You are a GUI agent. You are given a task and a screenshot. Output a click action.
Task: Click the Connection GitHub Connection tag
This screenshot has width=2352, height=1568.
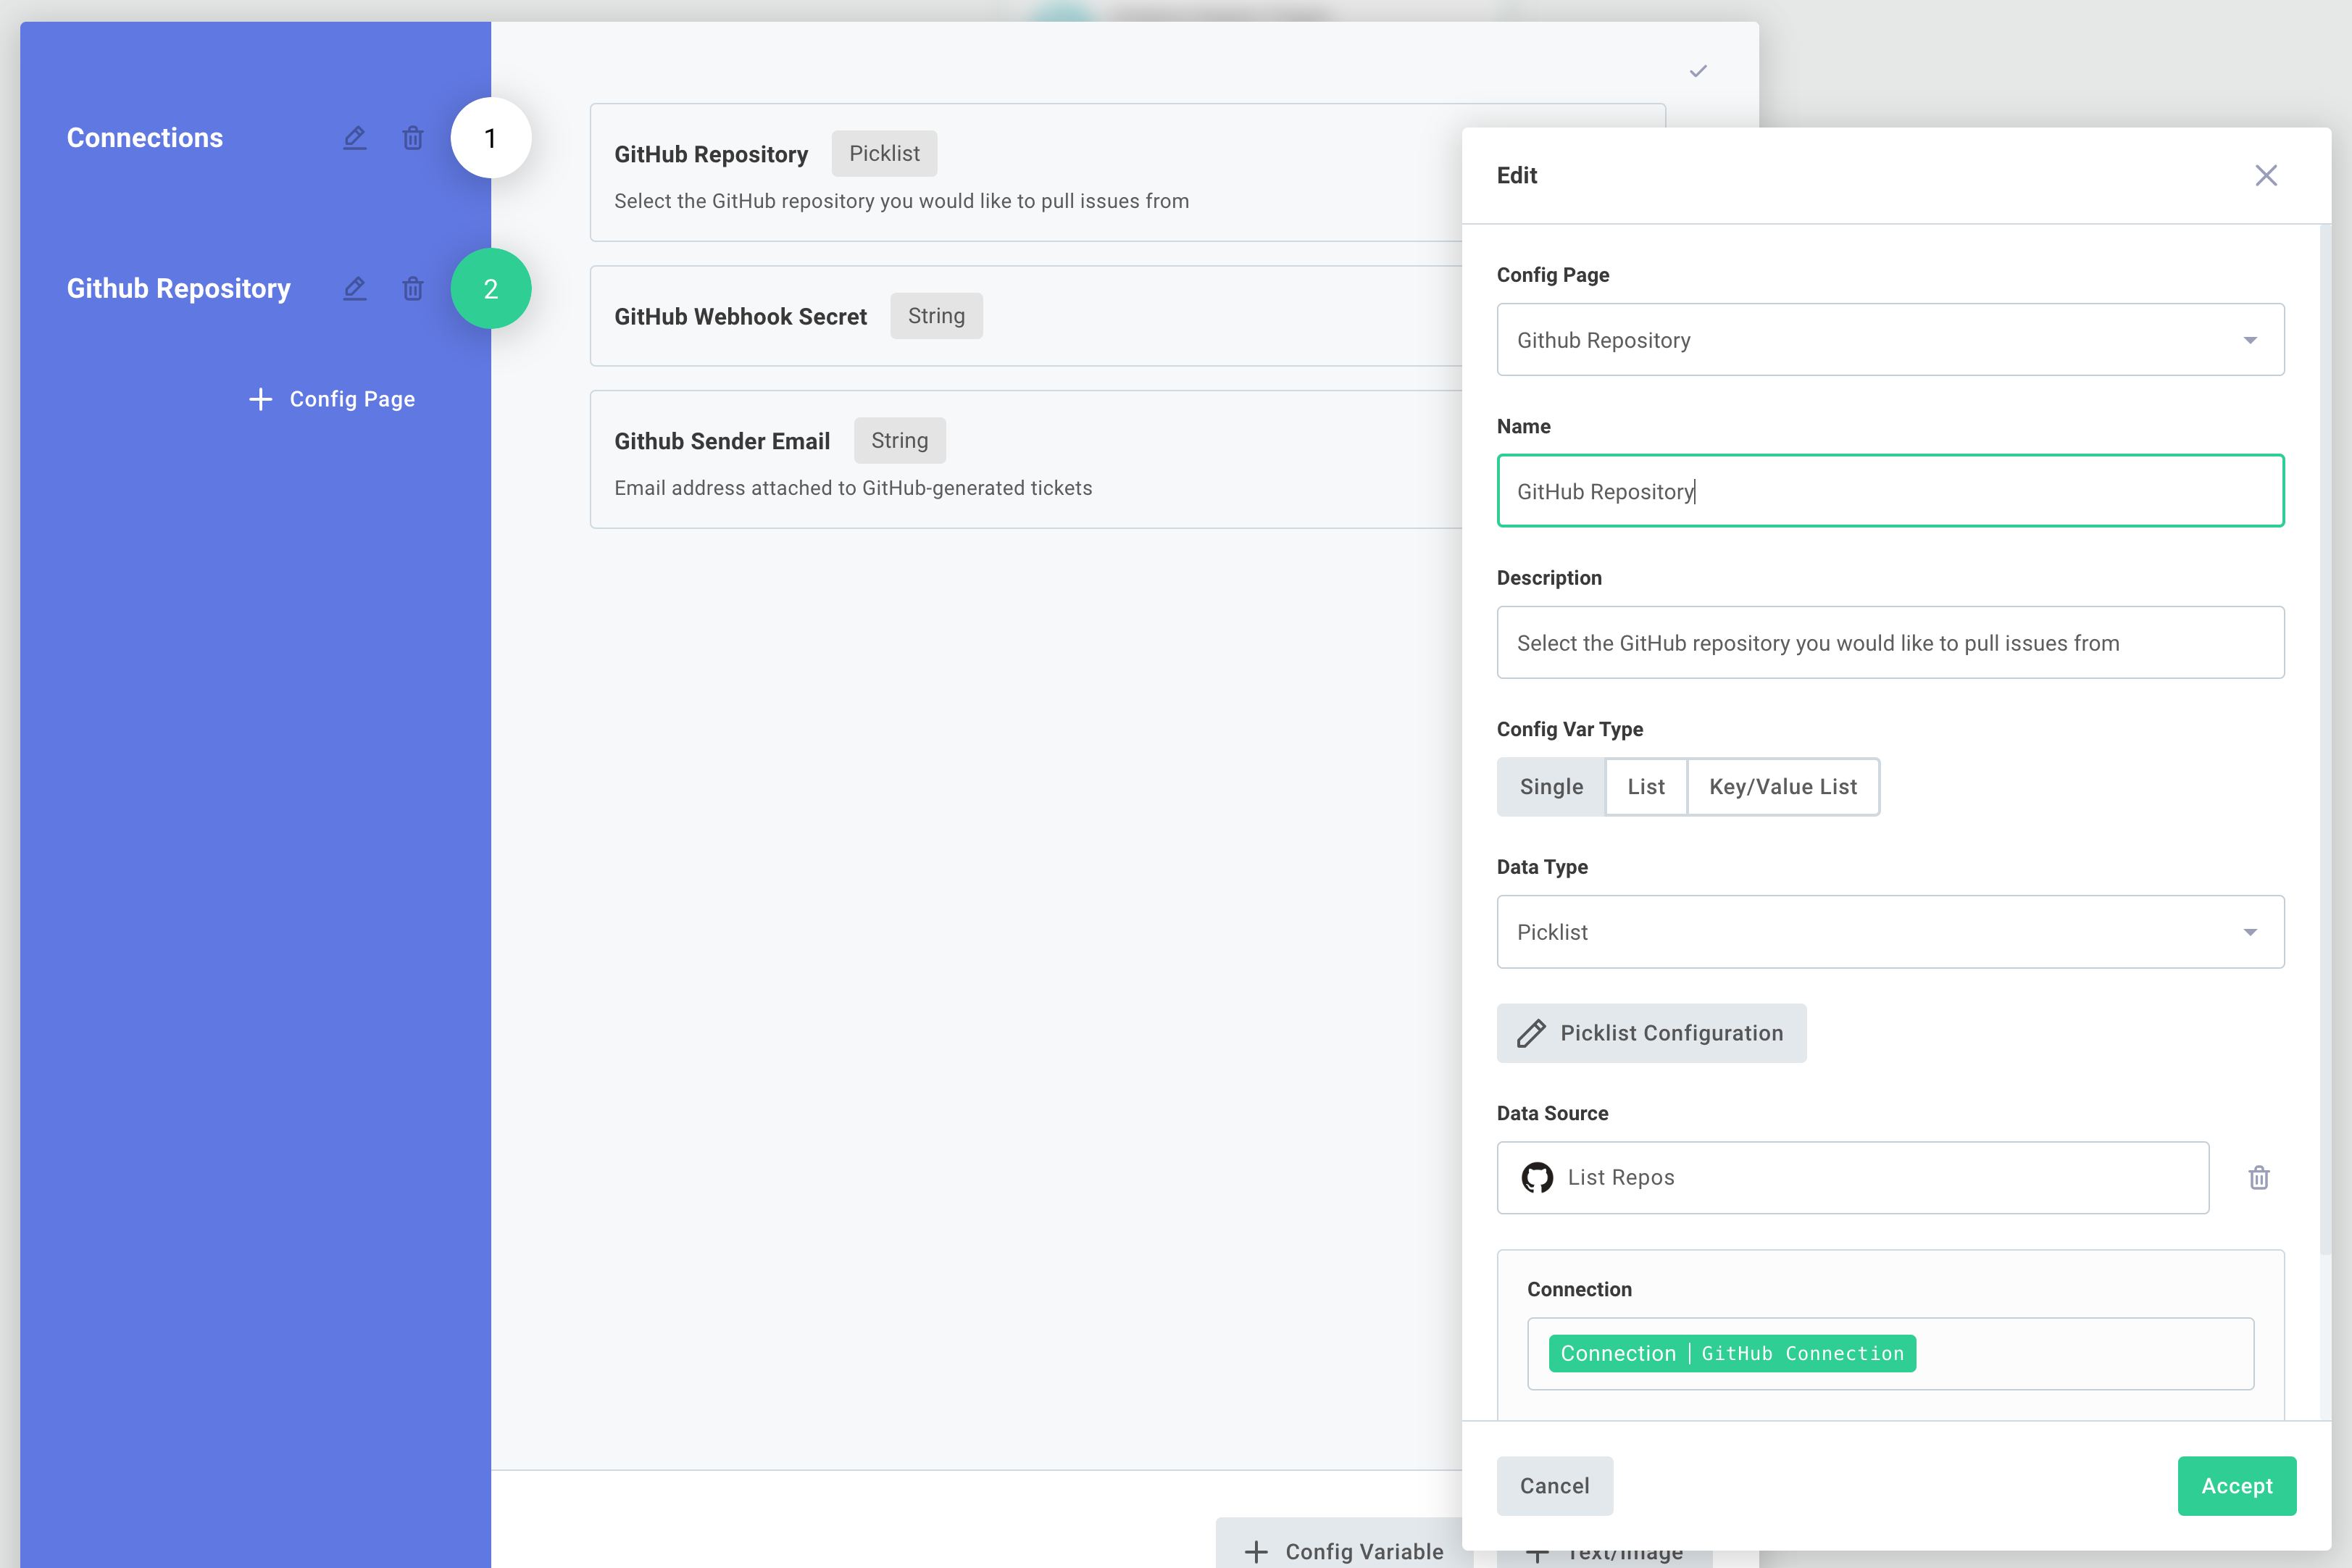pos(1731,1353)
